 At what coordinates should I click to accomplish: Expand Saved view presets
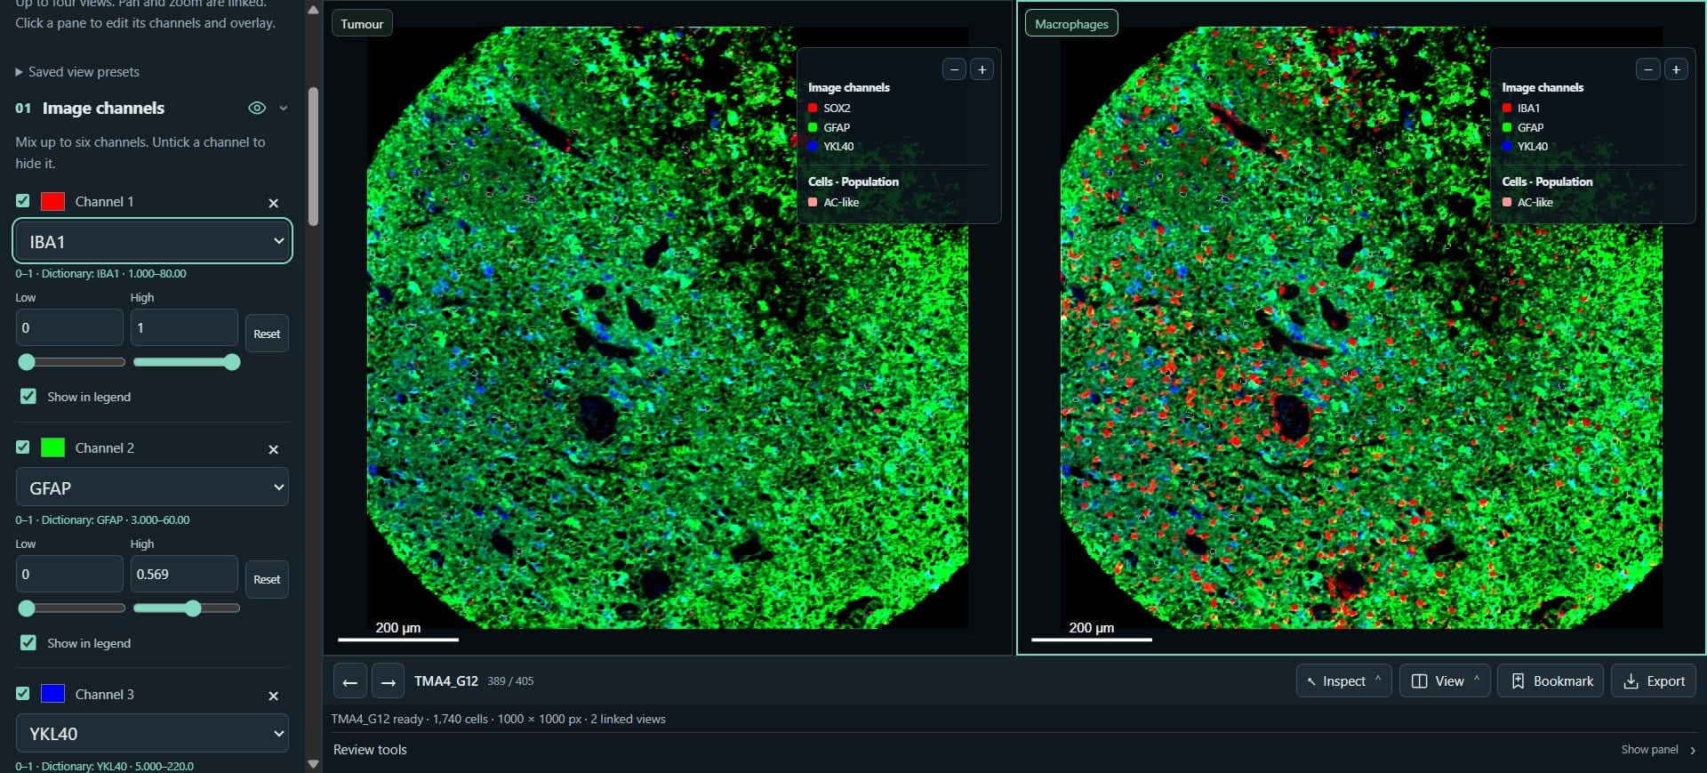tap(77, 72)
